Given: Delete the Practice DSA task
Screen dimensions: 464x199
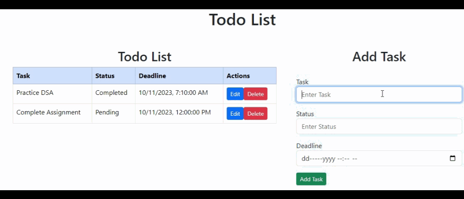Looking at the screenshot, I should pos(255,94).
